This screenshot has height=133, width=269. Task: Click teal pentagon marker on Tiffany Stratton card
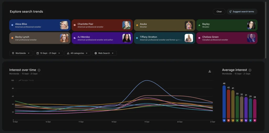tap(137, 38)
